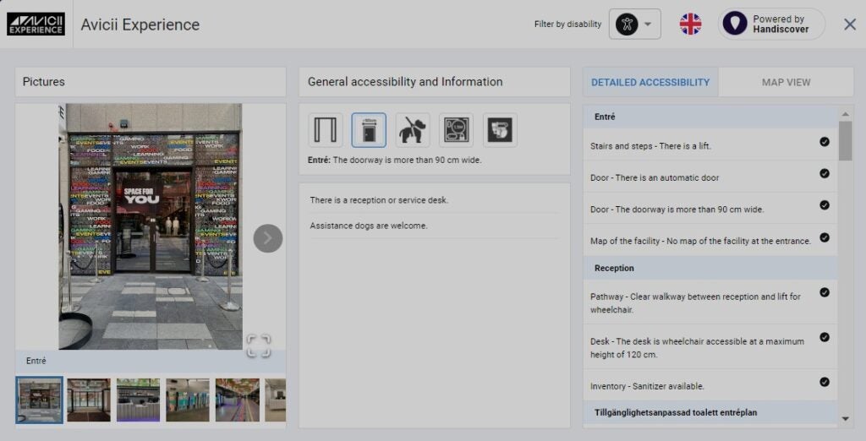Select the doorway width 90cm icon
The height and width of the screenshot is (441, 866).
click(369, 130)
